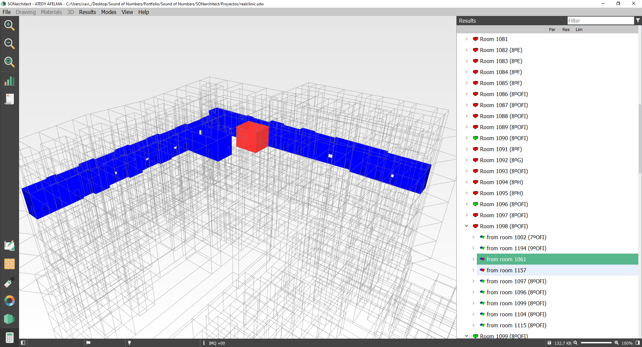Expand the Room 1081 tree node
642x347 pixels.
tap(466, 39)
